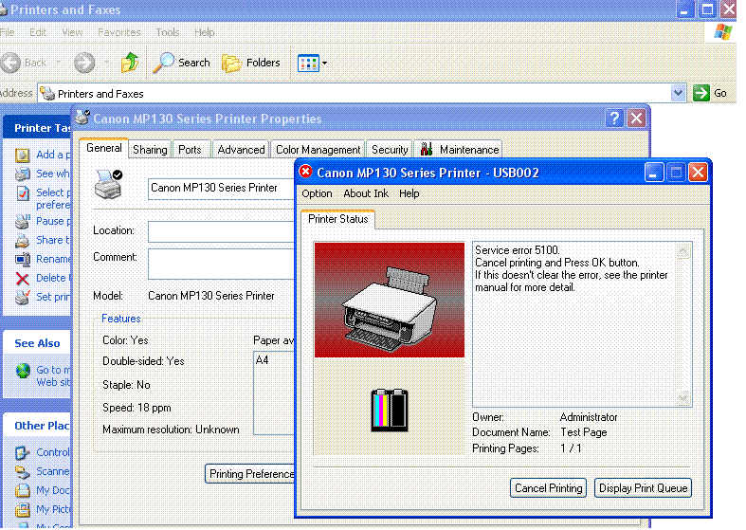746x530 pixels.
Task: Click the error message scrollbar up arrow
Action: pyautogui.click(x=683, y=251)
